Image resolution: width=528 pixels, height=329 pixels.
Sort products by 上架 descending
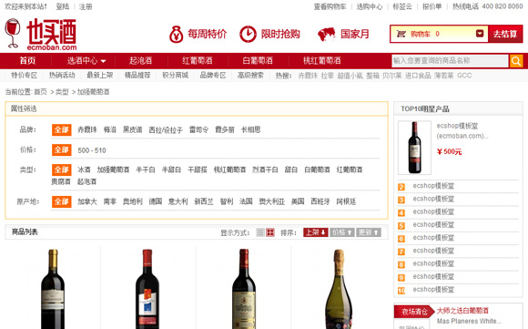[x=316, y=232]
